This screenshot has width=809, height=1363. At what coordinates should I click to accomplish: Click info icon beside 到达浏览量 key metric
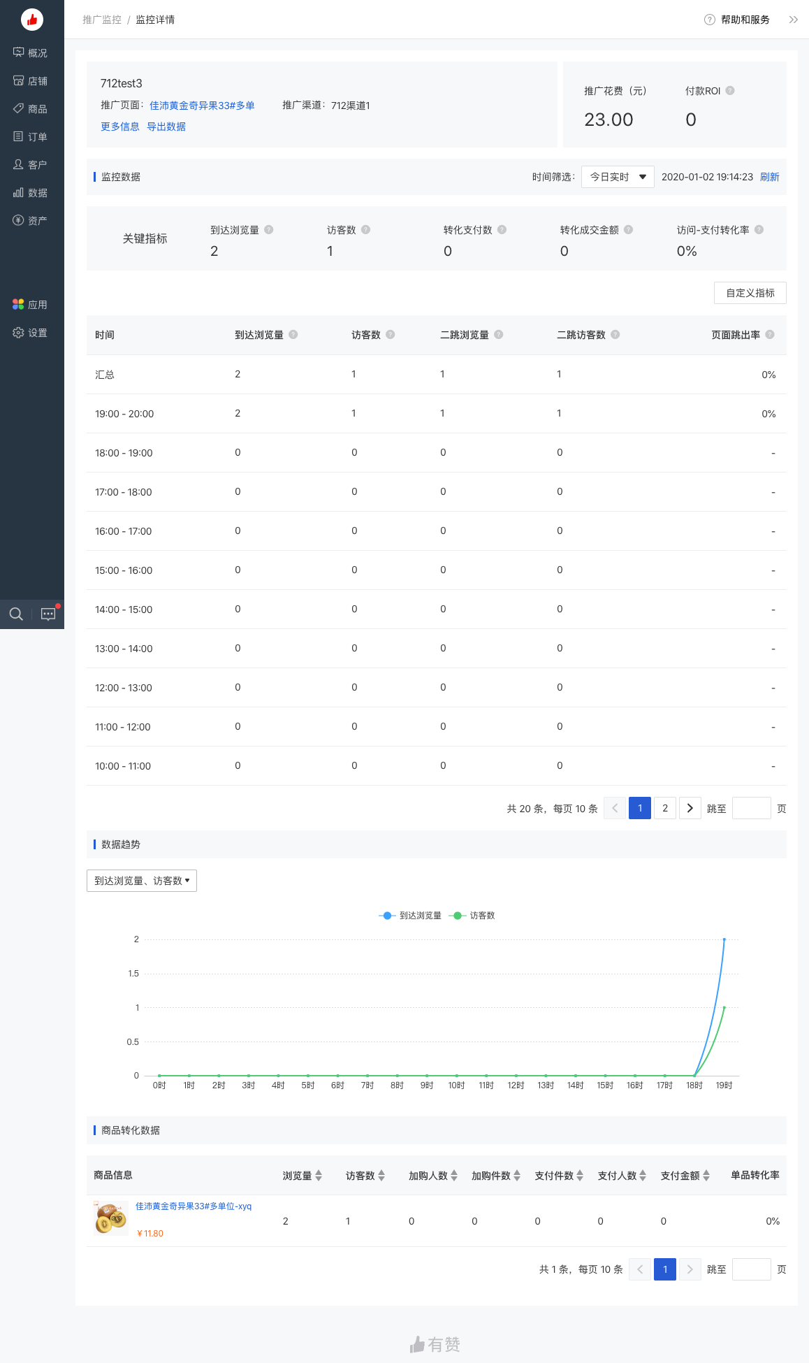click(x=269, y=229)
